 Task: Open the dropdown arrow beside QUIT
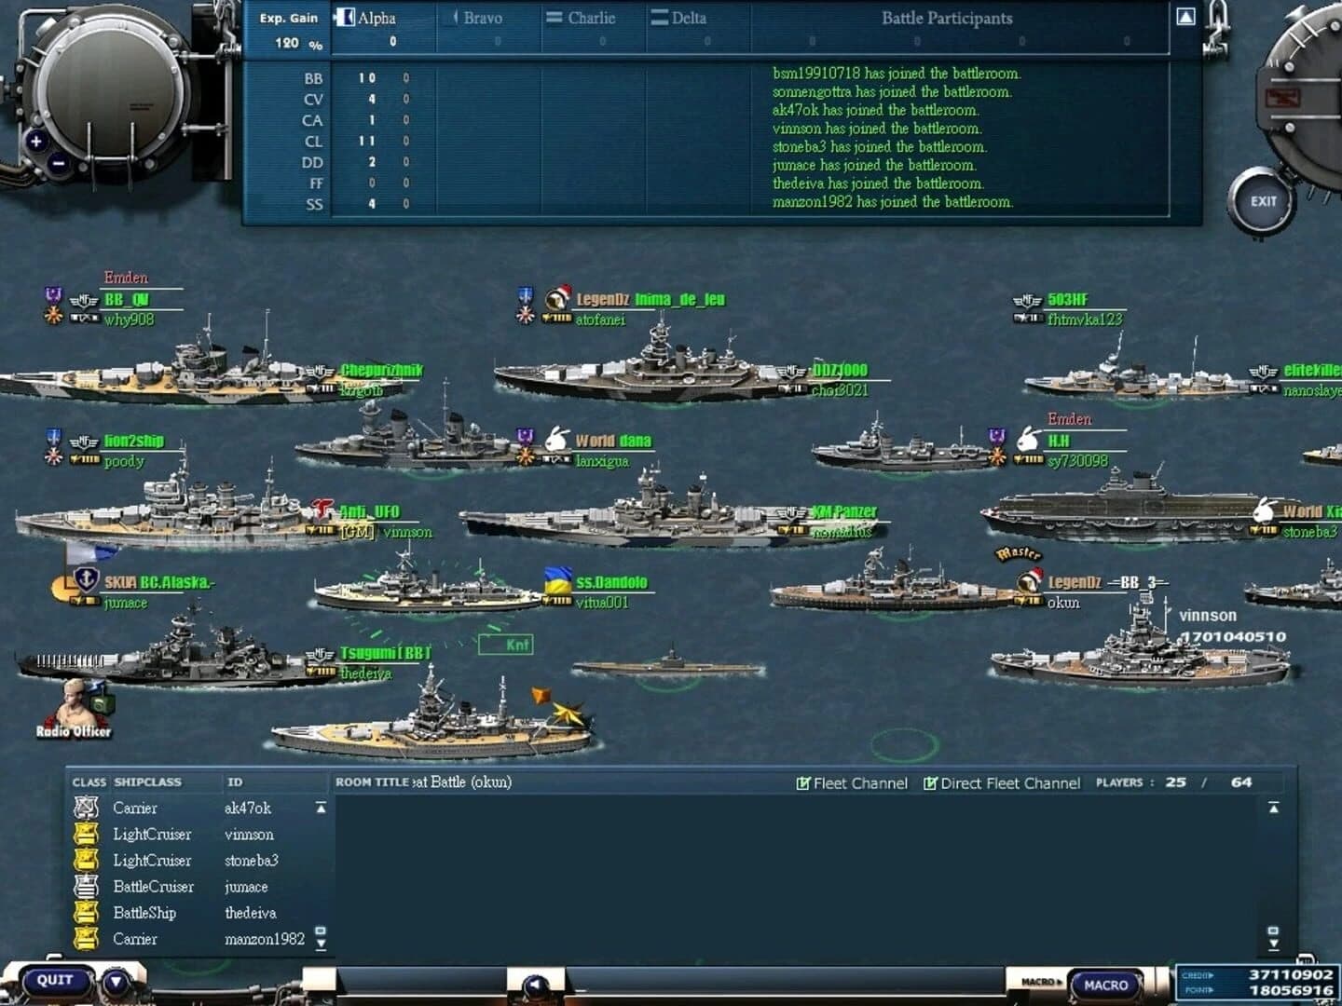point(116,980)
